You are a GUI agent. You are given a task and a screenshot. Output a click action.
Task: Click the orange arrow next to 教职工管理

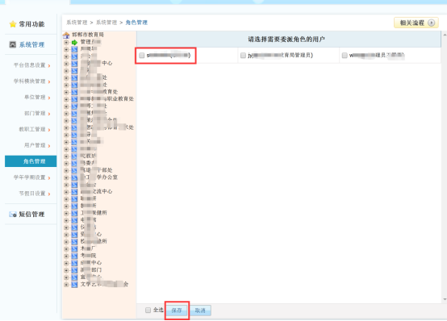[x=49, y=130]
